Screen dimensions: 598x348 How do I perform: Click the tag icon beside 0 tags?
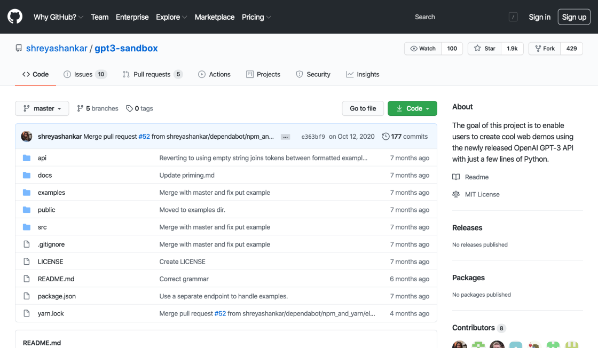tap(129, 109)
